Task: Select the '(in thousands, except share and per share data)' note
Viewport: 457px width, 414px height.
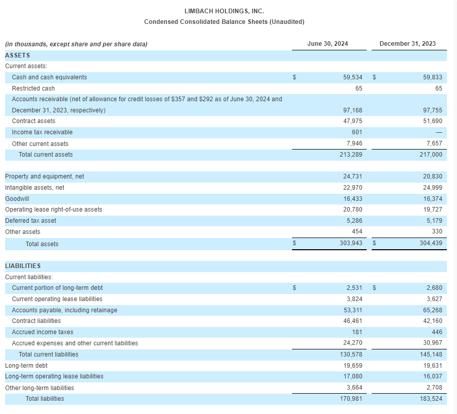Action: [x=76, y=44]
